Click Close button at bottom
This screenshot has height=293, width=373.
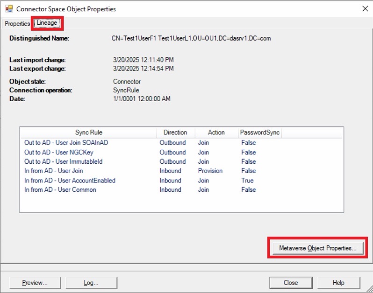coord(291,283)
